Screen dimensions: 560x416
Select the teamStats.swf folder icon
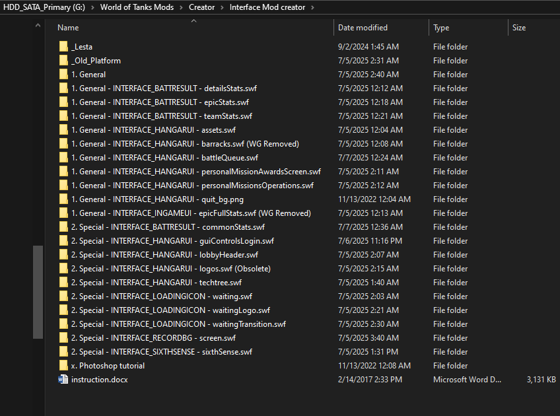point(63,116)
